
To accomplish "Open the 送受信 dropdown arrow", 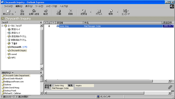I will [91, 12].
